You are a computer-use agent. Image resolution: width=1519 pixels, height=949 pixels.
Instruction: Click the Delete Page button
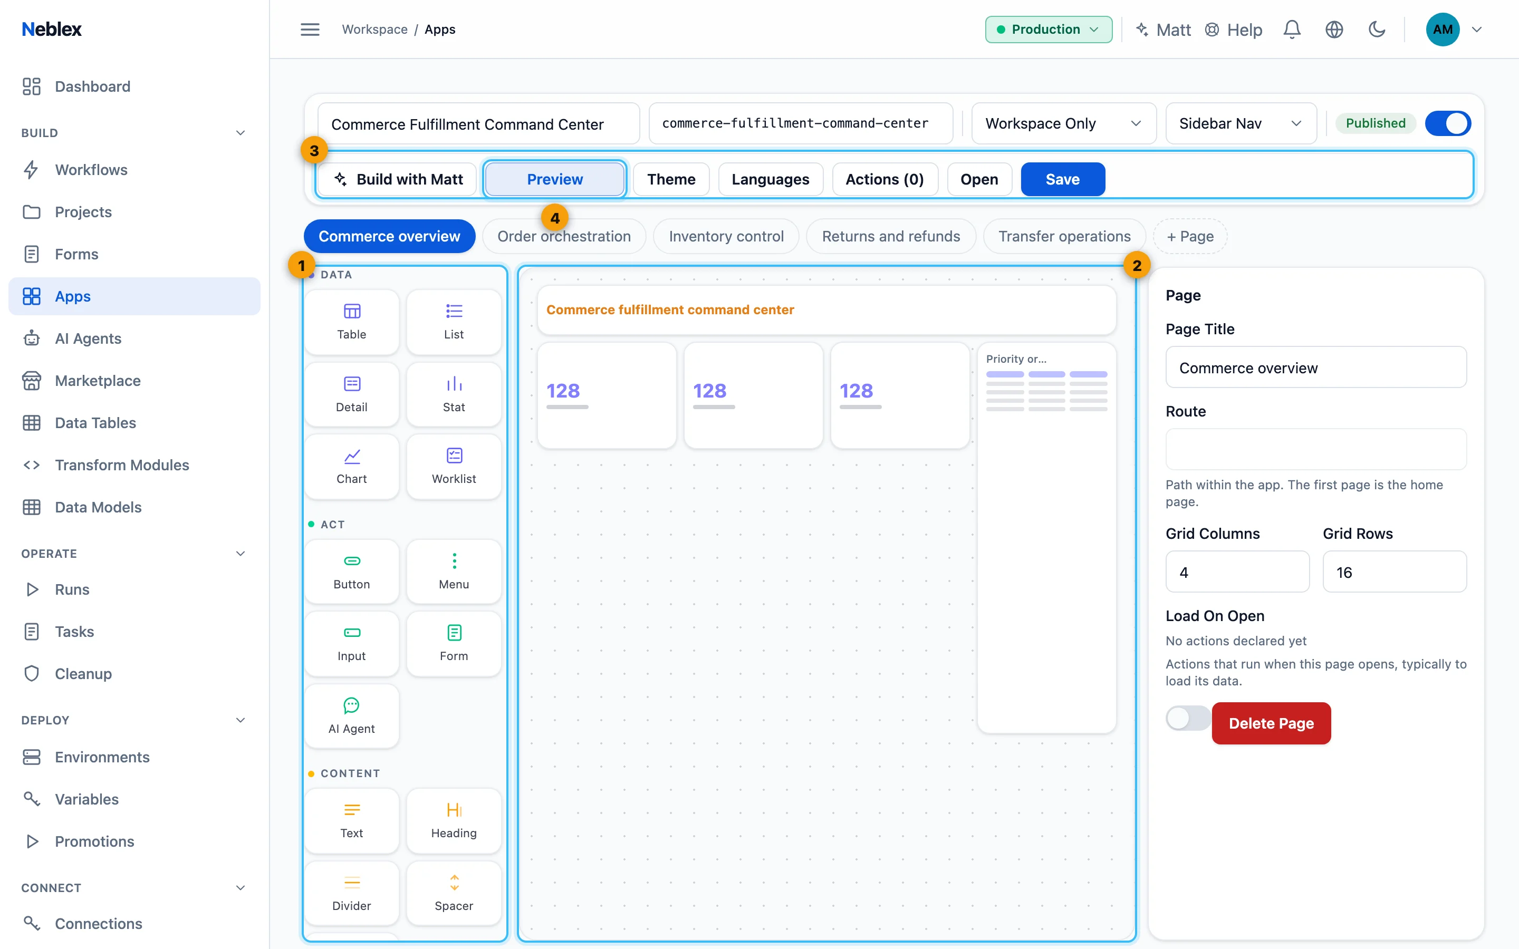point(1271,723)
